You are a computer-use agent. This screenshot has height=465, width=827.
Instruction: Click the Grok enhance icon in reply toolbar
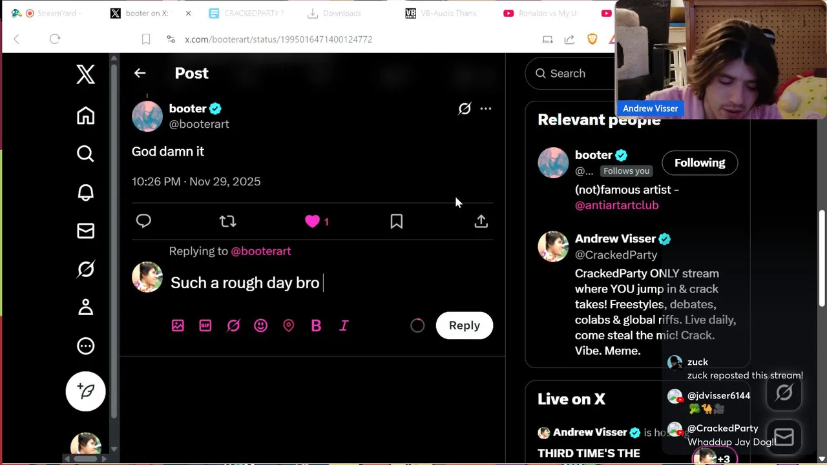[x=233, y=325]
